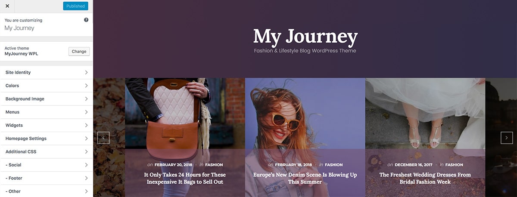Viewport: 517px width, 197px height.
Task: Go to previous slide with left arrow
Action: pos(103,138)
